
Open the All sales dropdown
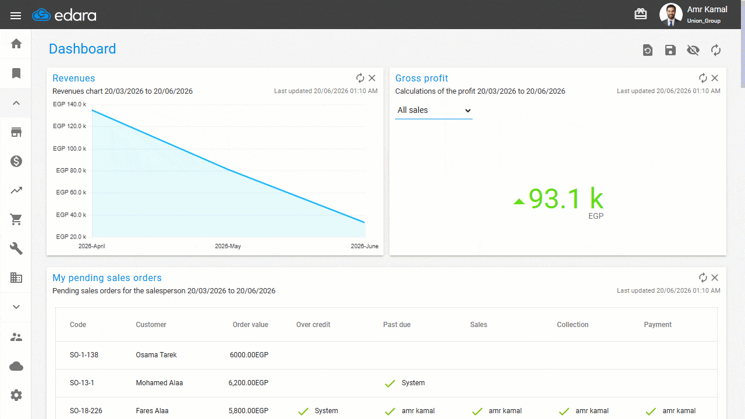pyautogui.click(x=434, y=111)
